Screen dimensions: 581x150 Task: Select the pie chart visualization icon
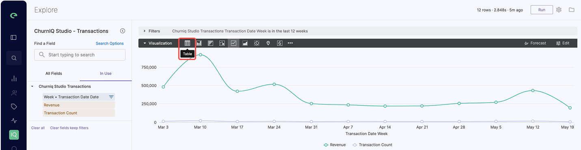(257, 43)
